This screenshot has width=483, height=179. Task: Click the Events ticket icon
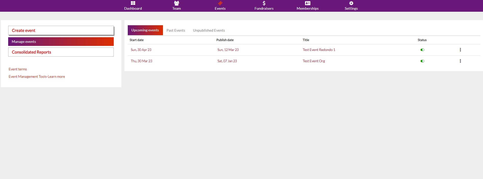click(x=220, y=3)
